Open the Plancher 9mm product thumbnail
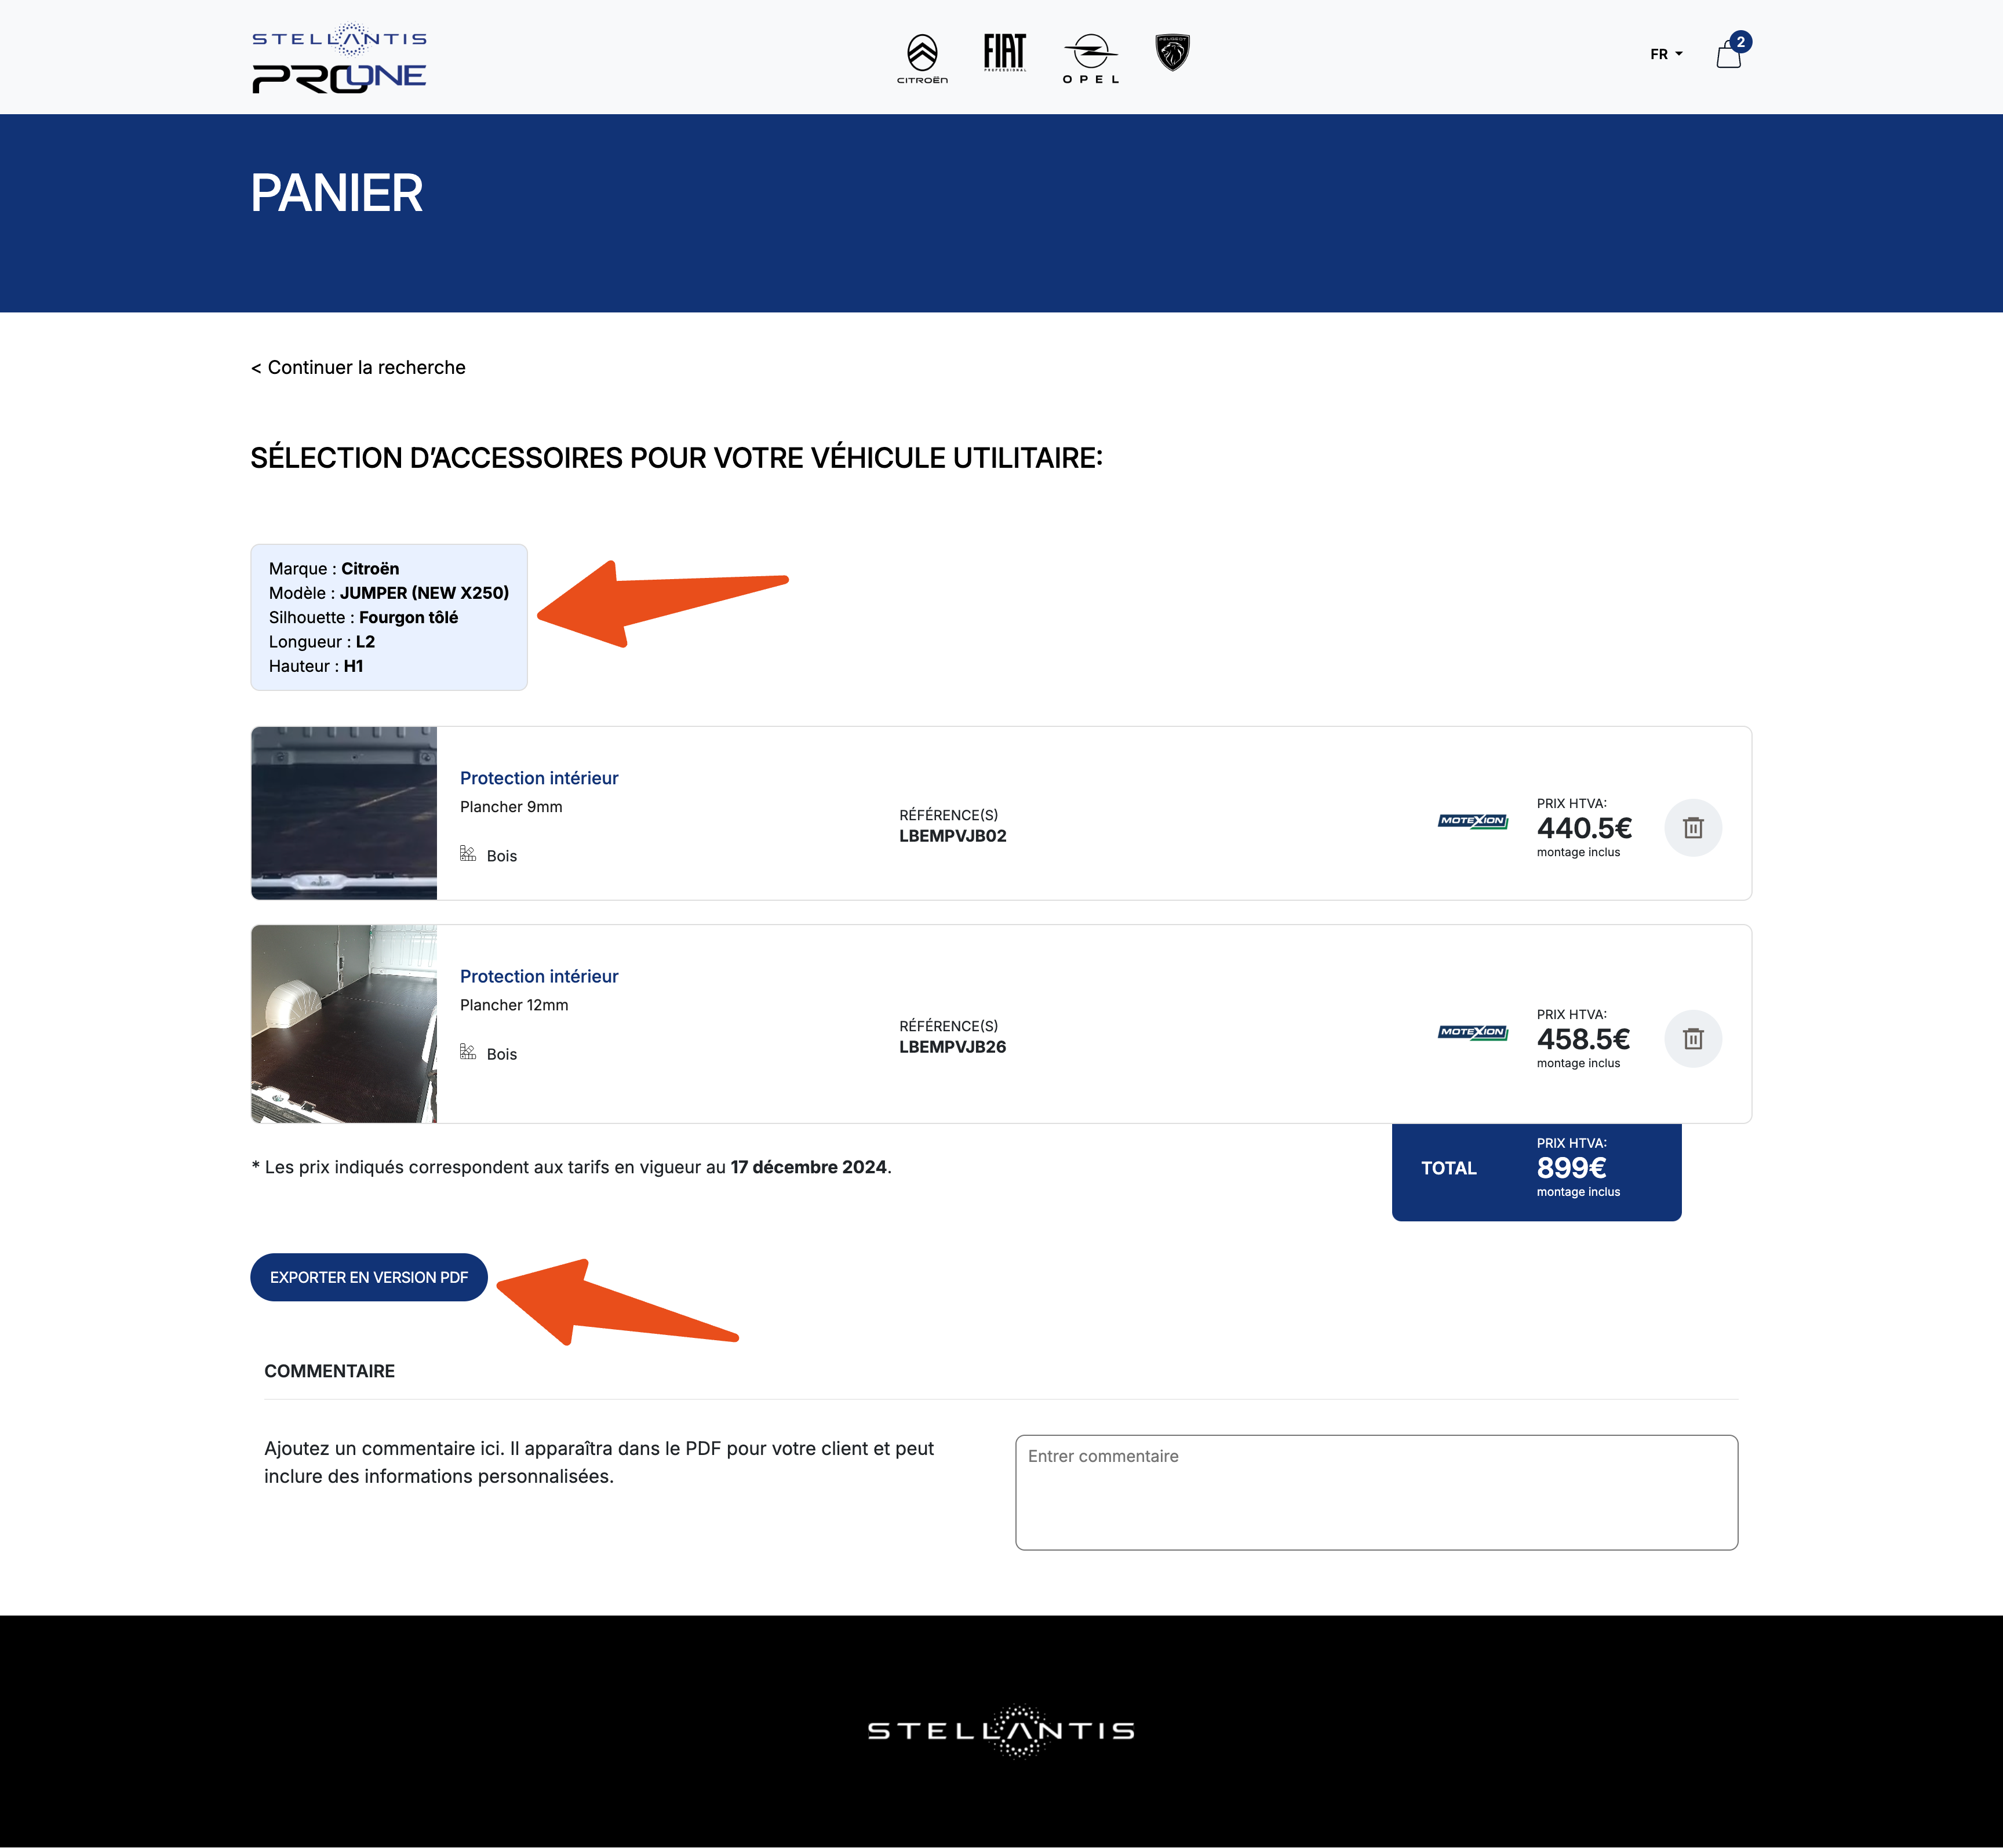Viewport: 2003px width, 1848px height. click(x=344, y=813)
